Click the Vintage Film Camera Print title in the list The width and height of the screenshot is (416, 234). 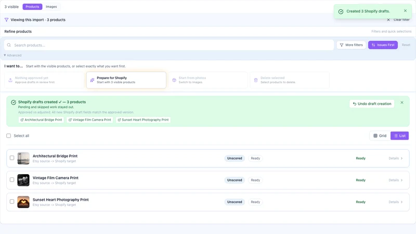[56, 178]
